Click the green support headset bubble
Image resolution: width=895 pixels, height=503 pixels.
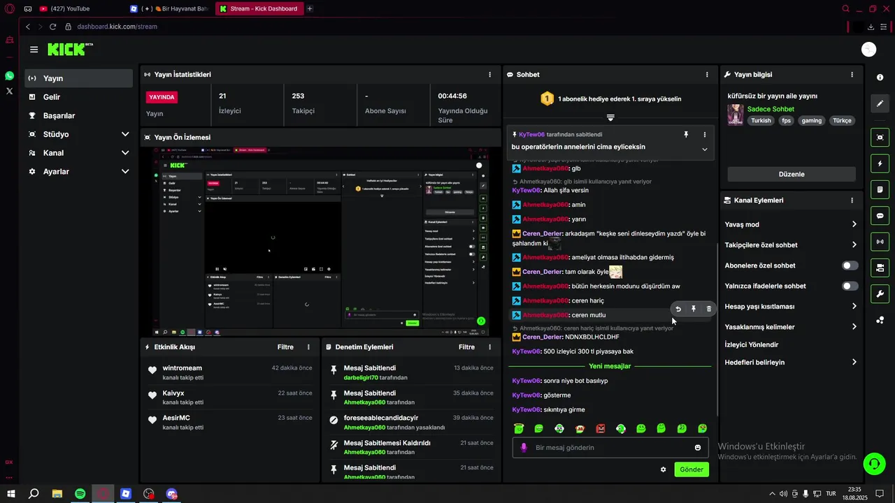click(x=873, y=463)
